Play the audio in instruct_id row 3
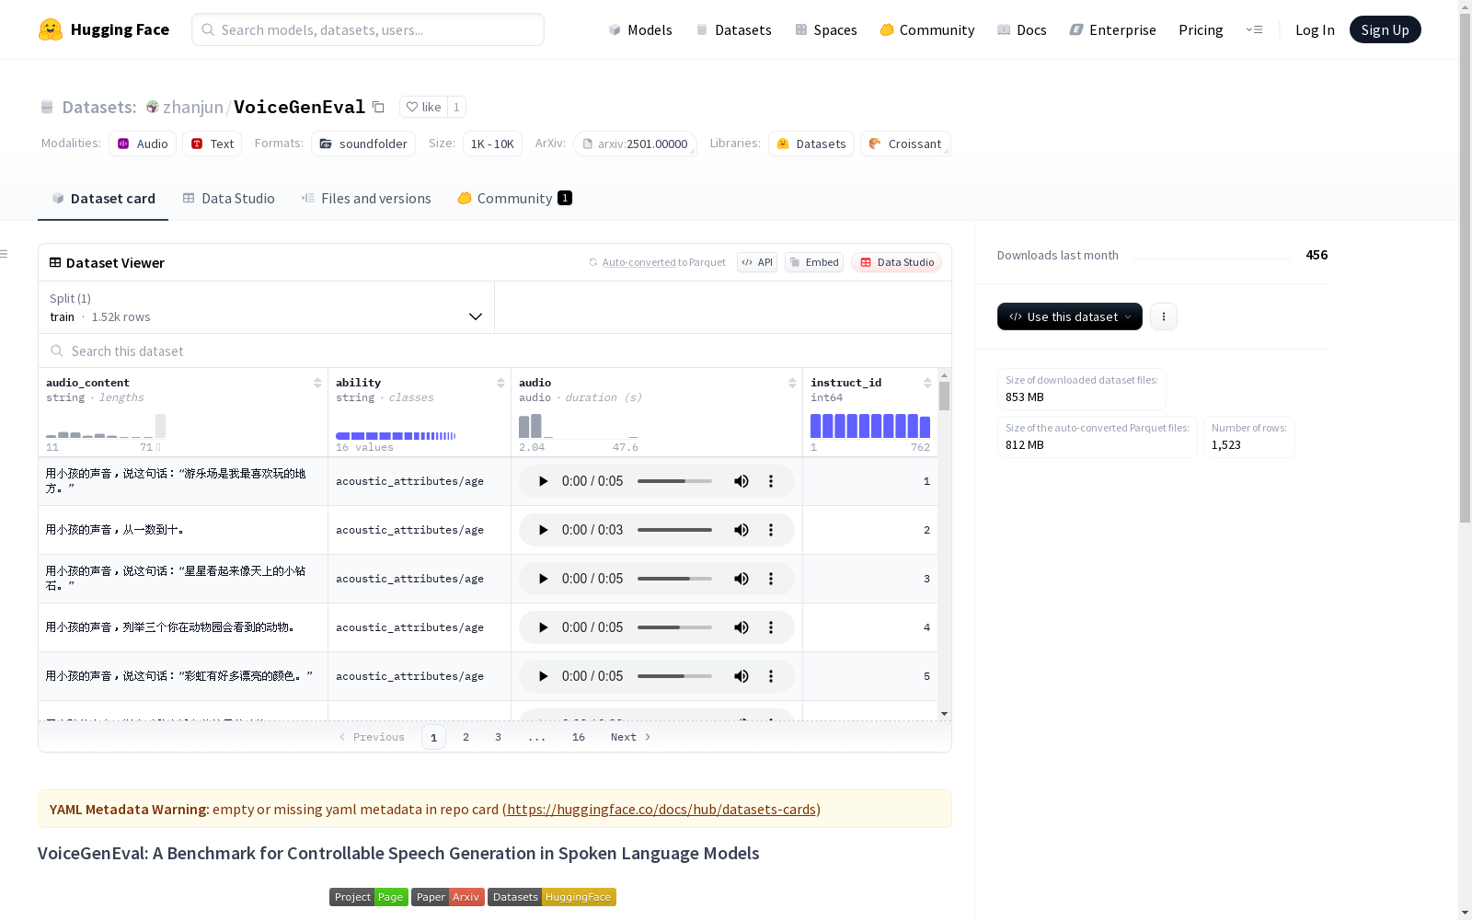The width and height of the screenshot is (1472, 920). point(543,579)
